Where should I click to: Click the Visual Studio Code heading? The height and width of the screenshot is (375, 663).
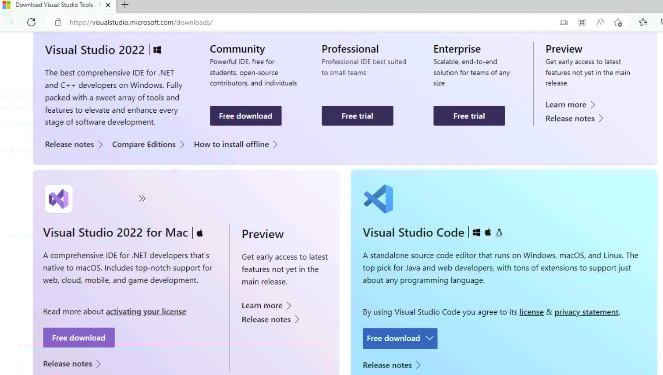[413, 232]
